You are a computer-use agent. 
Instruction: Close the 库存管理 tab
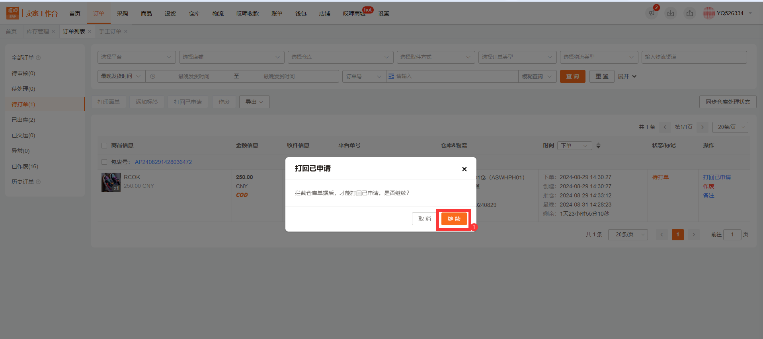pyautogui.click(x=53, y=31)
